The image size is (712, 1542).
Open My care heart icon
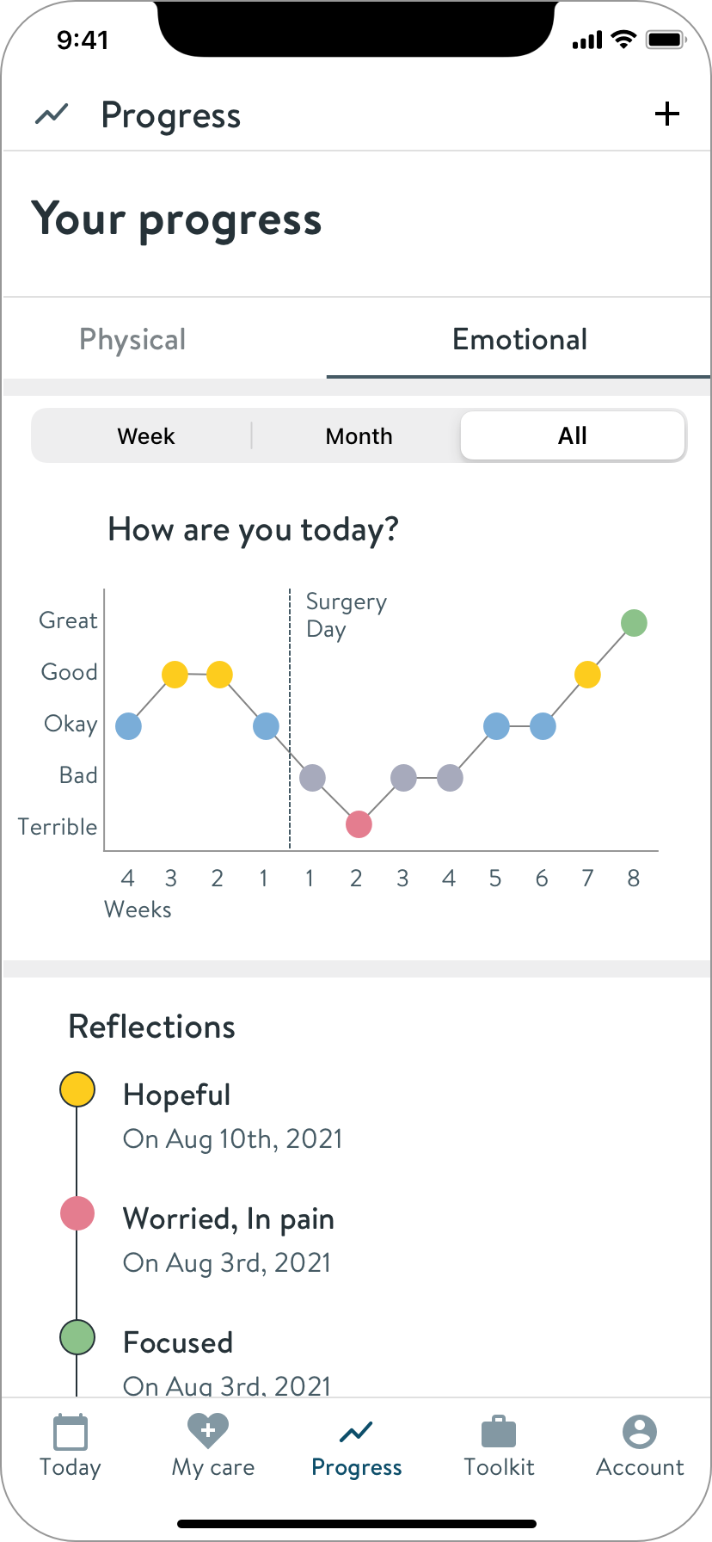(x=208, y=1431)
